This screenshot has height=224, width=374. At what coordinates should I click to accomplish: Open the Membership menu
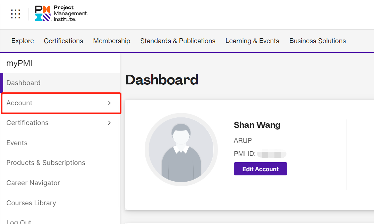click(112, 41)
